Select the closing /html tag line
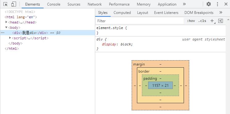The width and height of the screenshot is (230, 114). [x=12, y=49]
